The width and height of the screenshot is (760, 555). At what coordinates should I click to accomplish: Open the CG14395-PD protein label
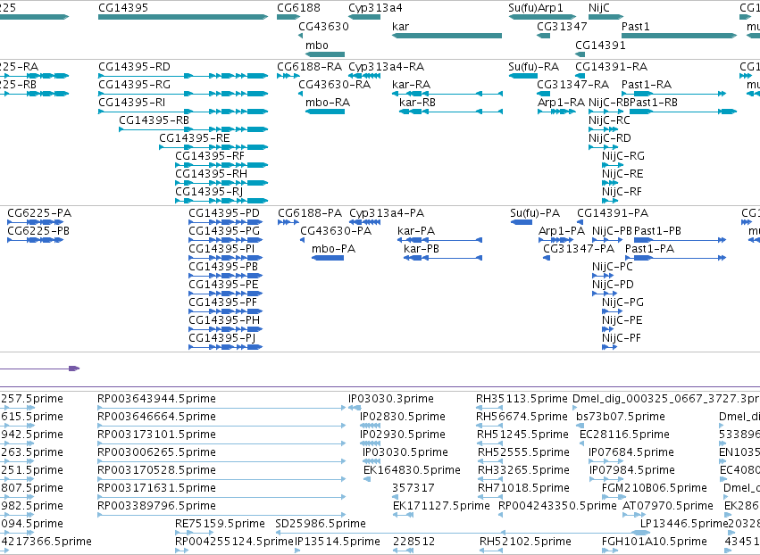click(224, 213)
